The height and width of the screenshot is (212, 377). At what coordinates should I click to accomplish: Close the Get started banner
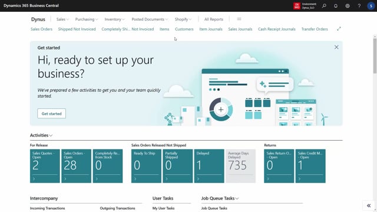pos(336,47)
